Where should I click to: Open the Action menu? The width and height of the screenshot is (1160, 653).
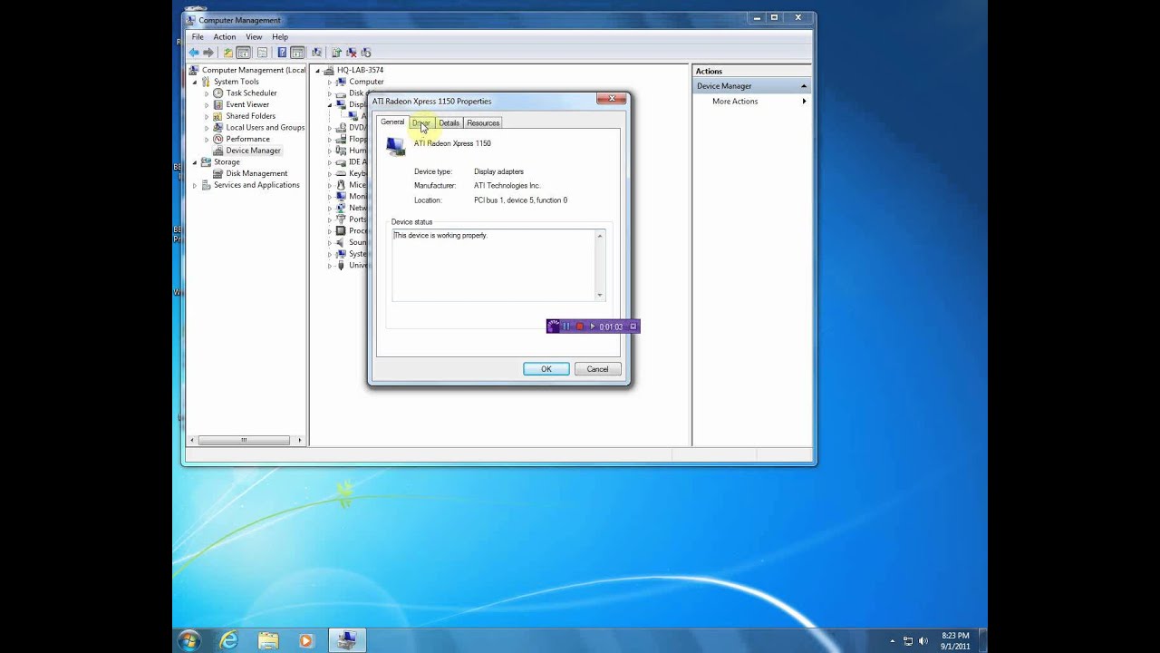[x=224, y=37]
